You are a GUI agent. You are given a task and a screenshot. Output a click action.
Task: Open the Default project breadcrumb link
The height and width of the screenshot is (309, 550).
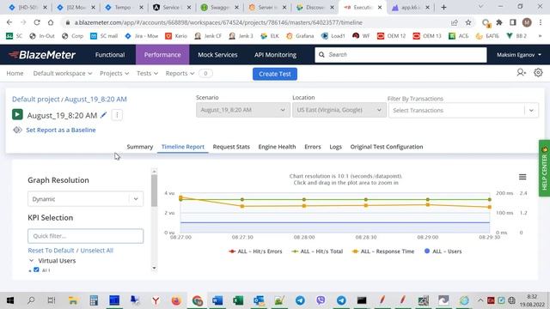(36, 100)
